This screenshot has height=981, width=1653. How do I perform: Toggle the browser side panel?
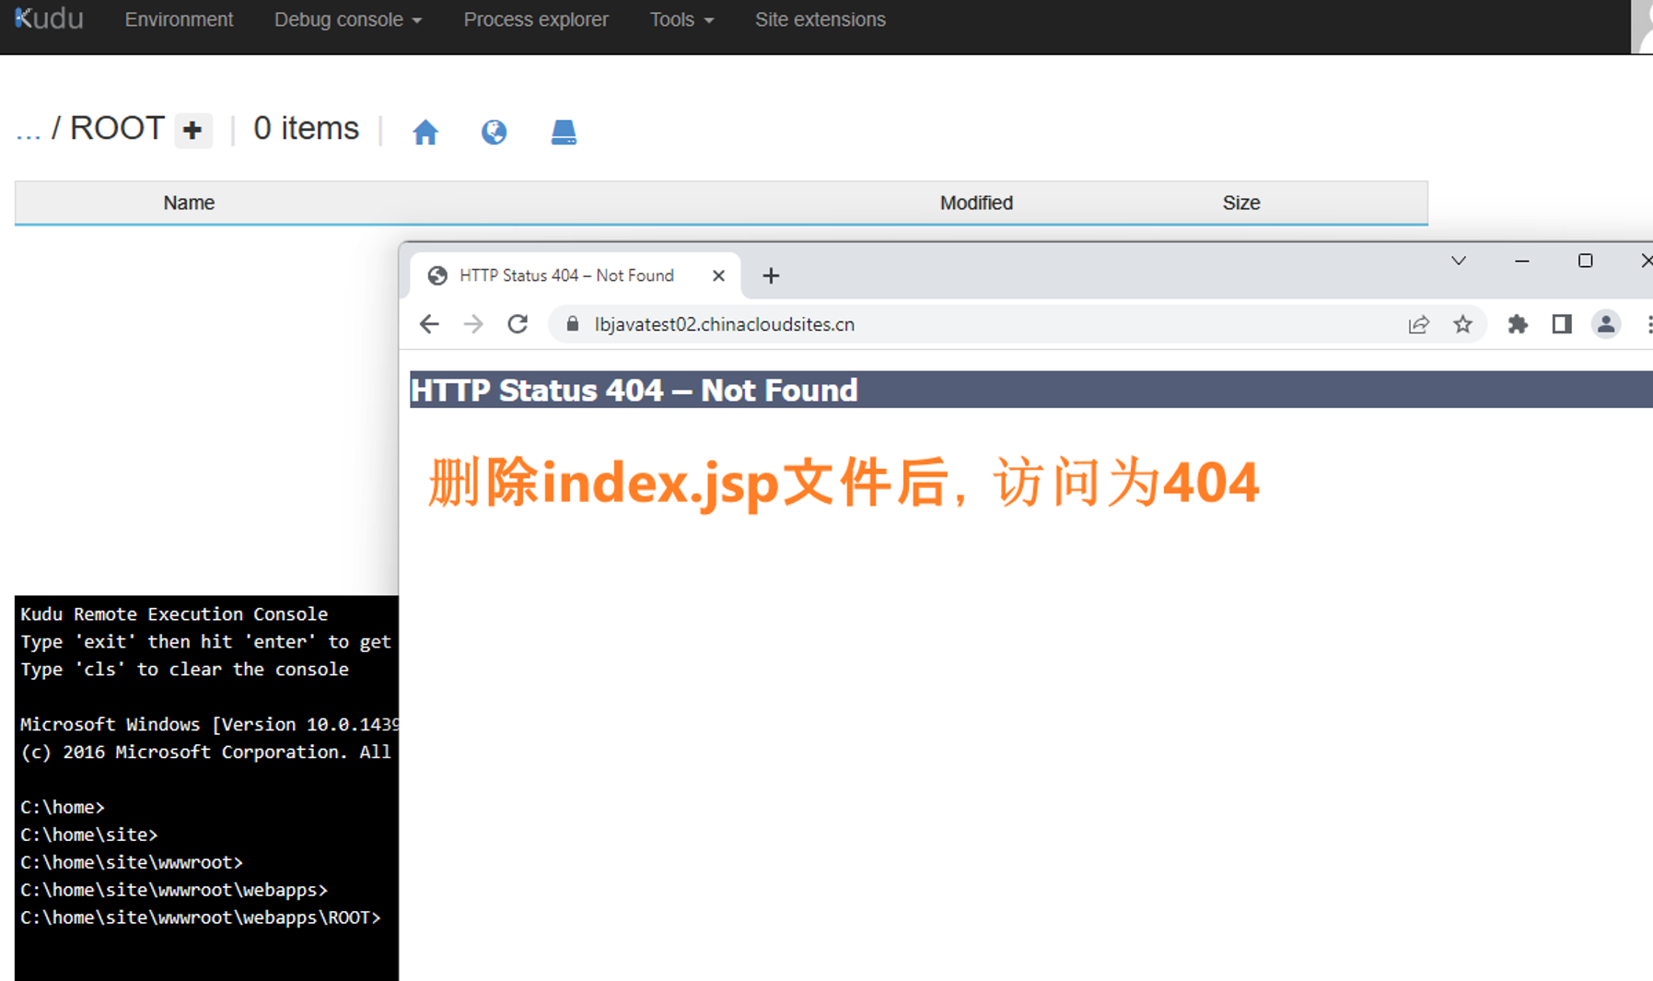1561,324
